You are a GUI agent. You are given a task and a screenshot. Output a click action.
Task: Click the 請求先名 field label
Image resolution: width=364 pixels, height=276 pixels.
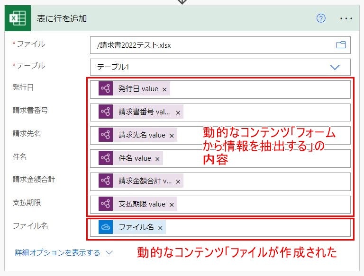pyautogui.click(x=27, y=133)
